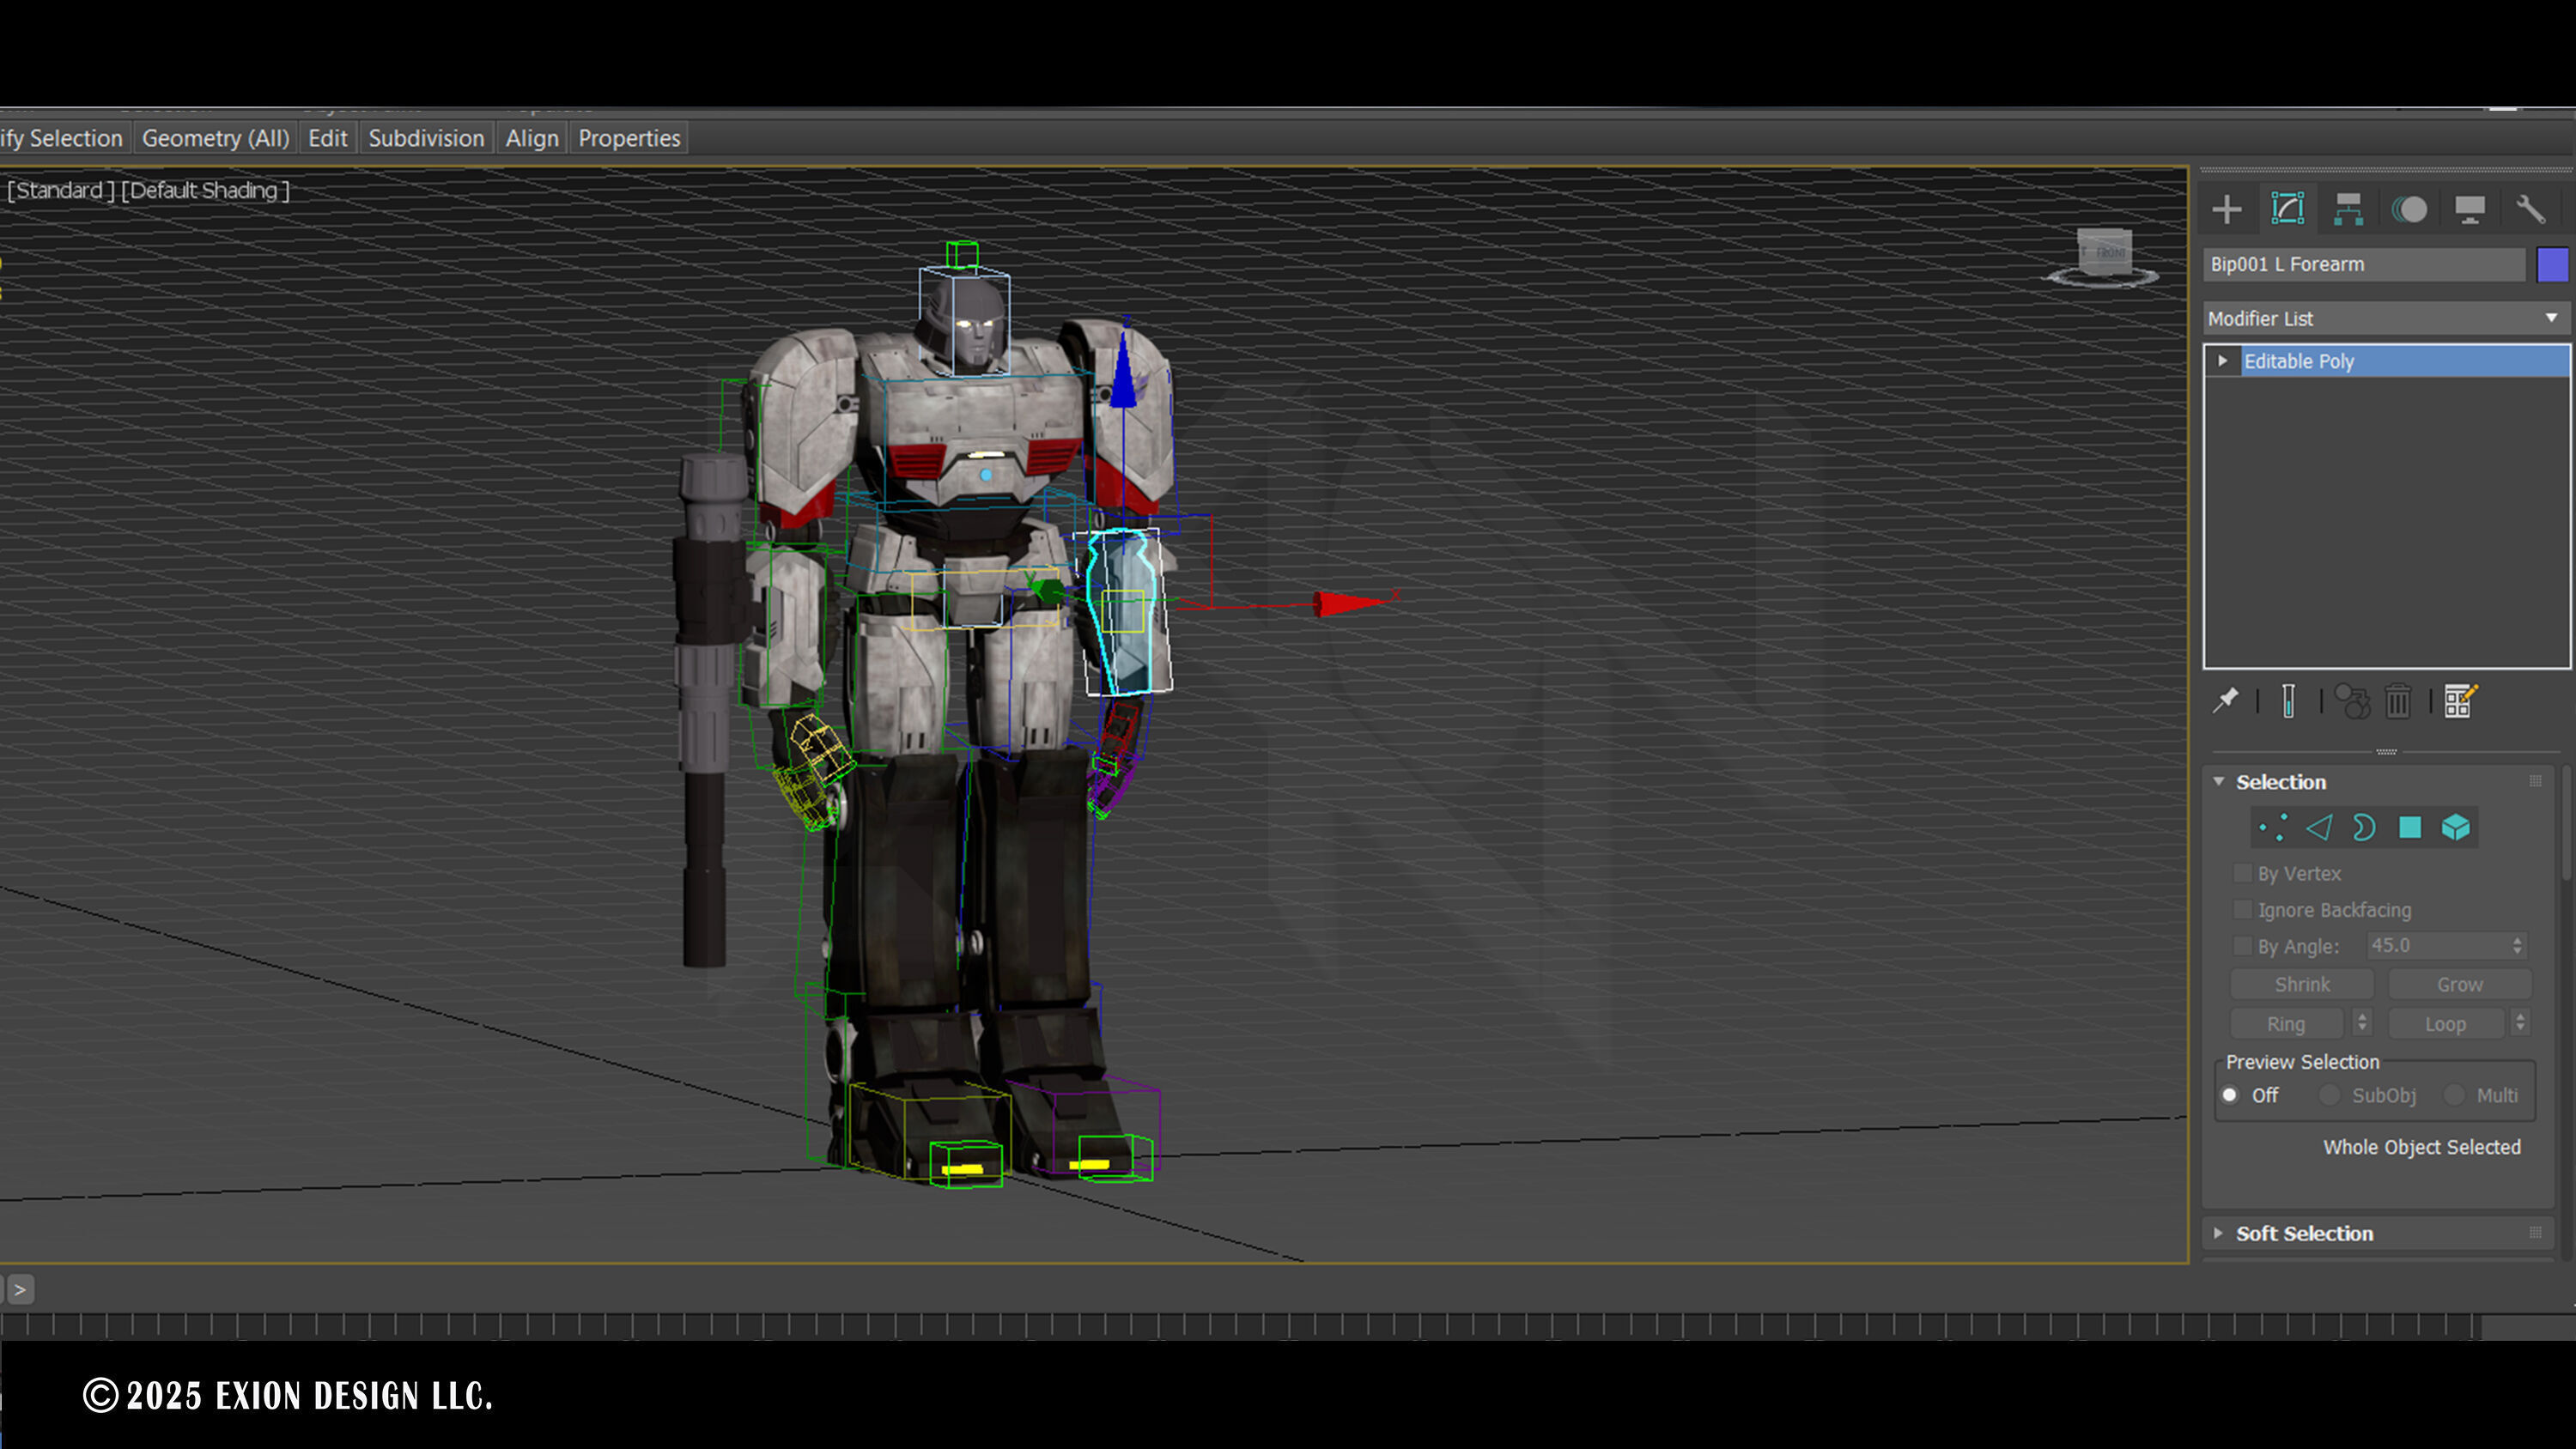2576x1449 pixels.
Task: Collapse the Selection rollout
Action: click(2219, 781)
